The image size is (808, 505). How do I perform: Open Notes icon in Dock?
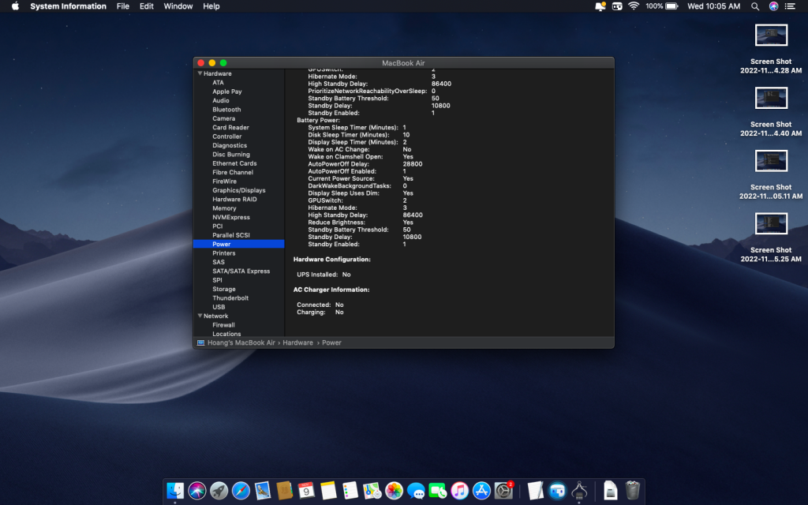328,490
